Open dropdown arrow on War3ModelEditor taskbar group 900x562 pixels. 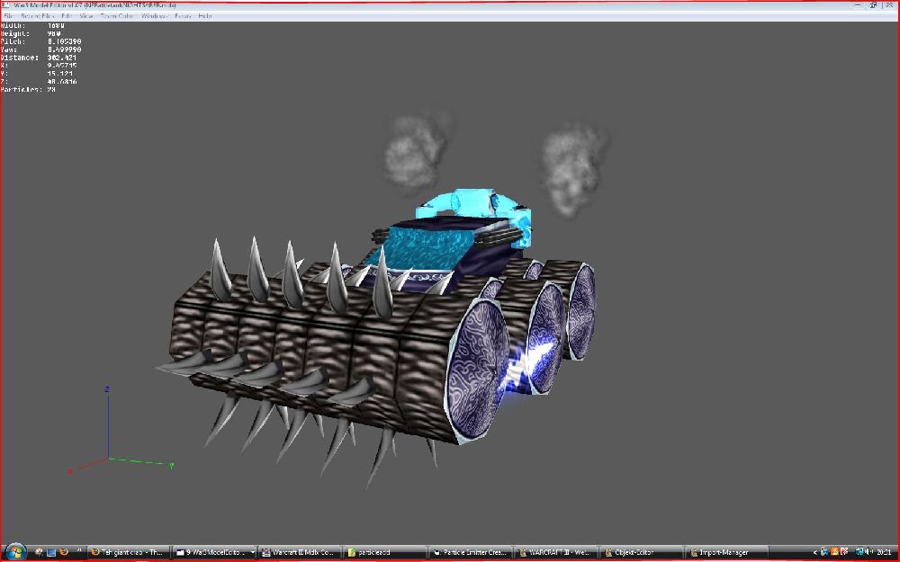point(253,552)
